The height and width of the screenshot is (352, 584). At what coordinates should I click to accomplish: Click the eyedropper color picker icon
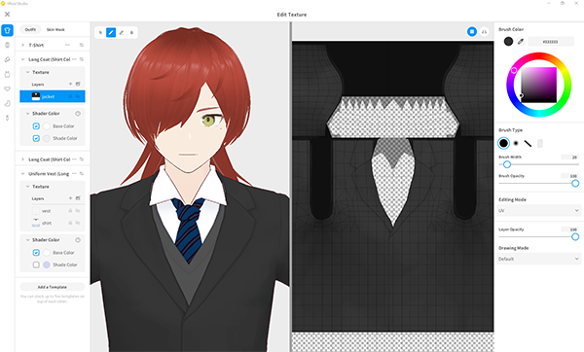[x=521, y=41]
